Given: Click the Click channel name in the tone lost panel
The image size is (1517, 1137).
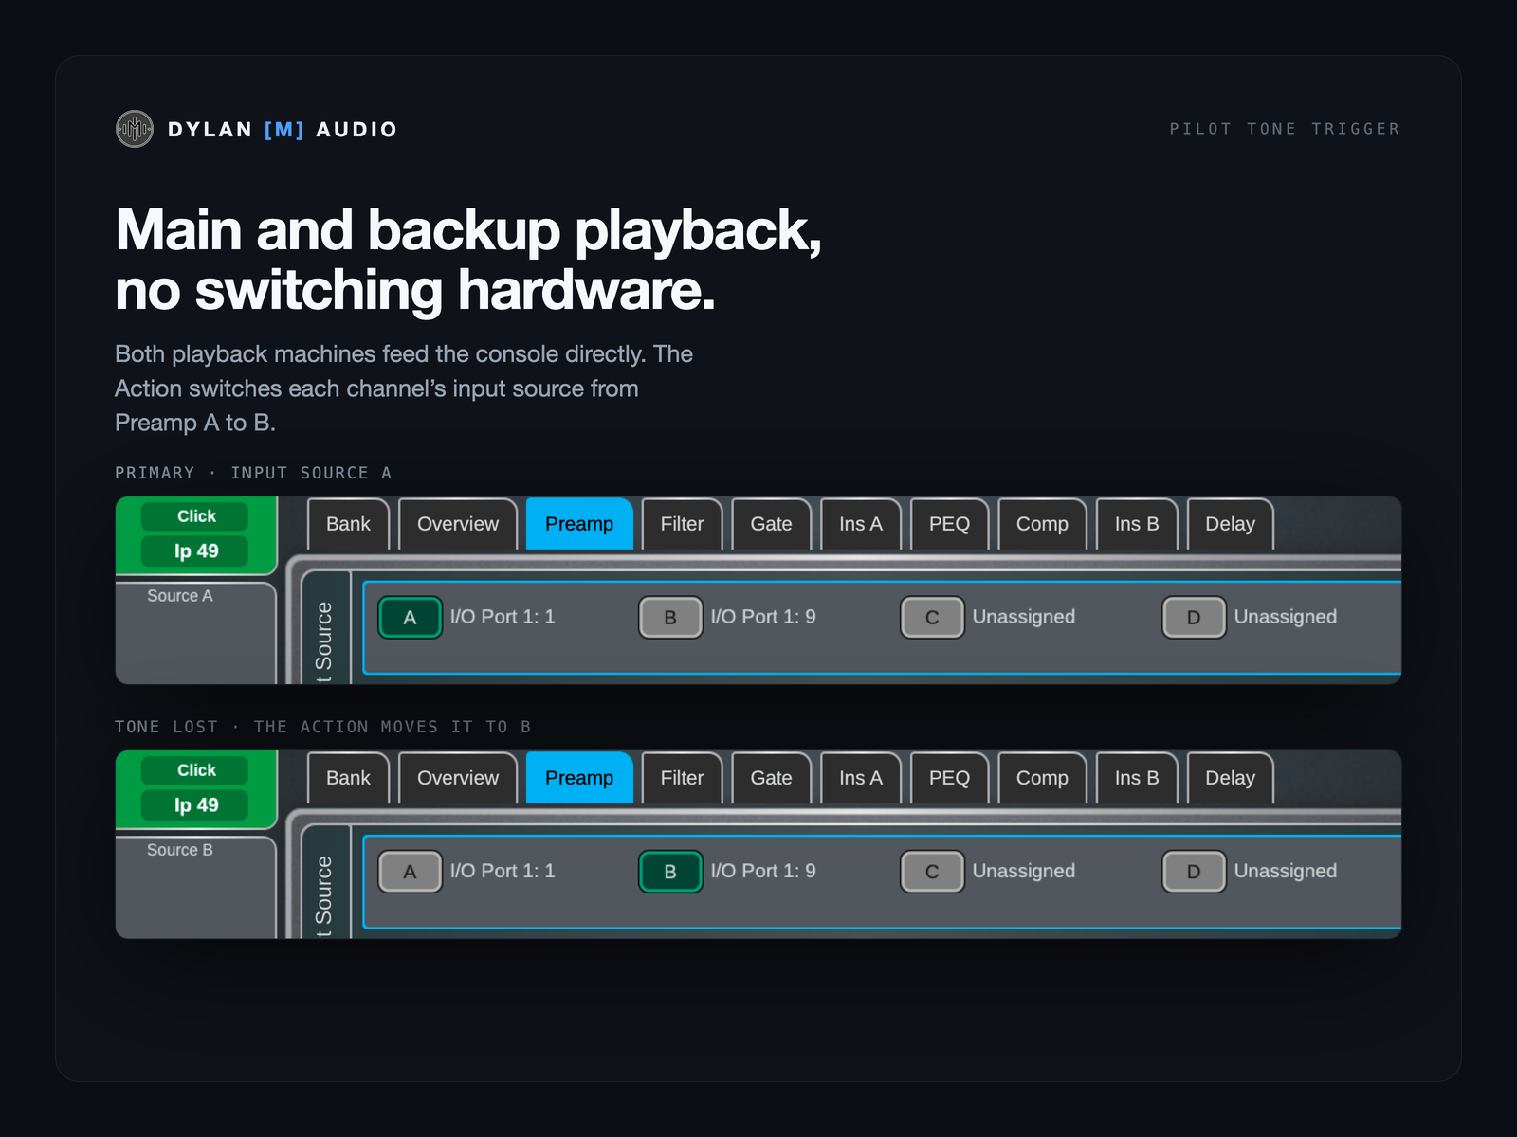Looking at the screenshot, I should 195,770.
